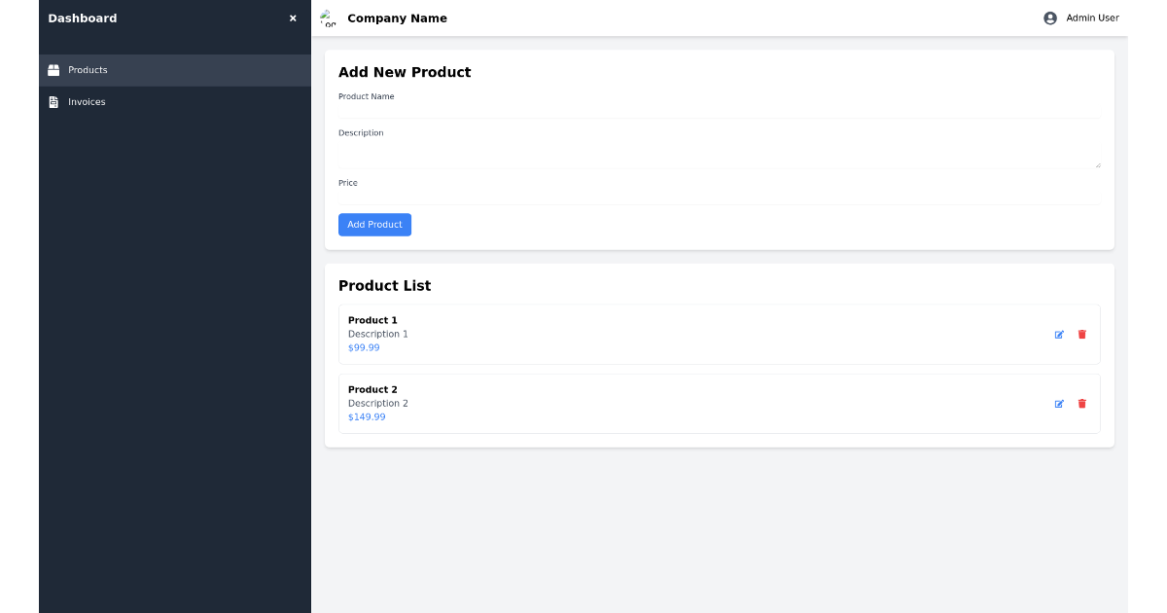This screenshot has width=1167, height=613.
Task: Open the edit icon for Product 1
Action: (1059, 335)
